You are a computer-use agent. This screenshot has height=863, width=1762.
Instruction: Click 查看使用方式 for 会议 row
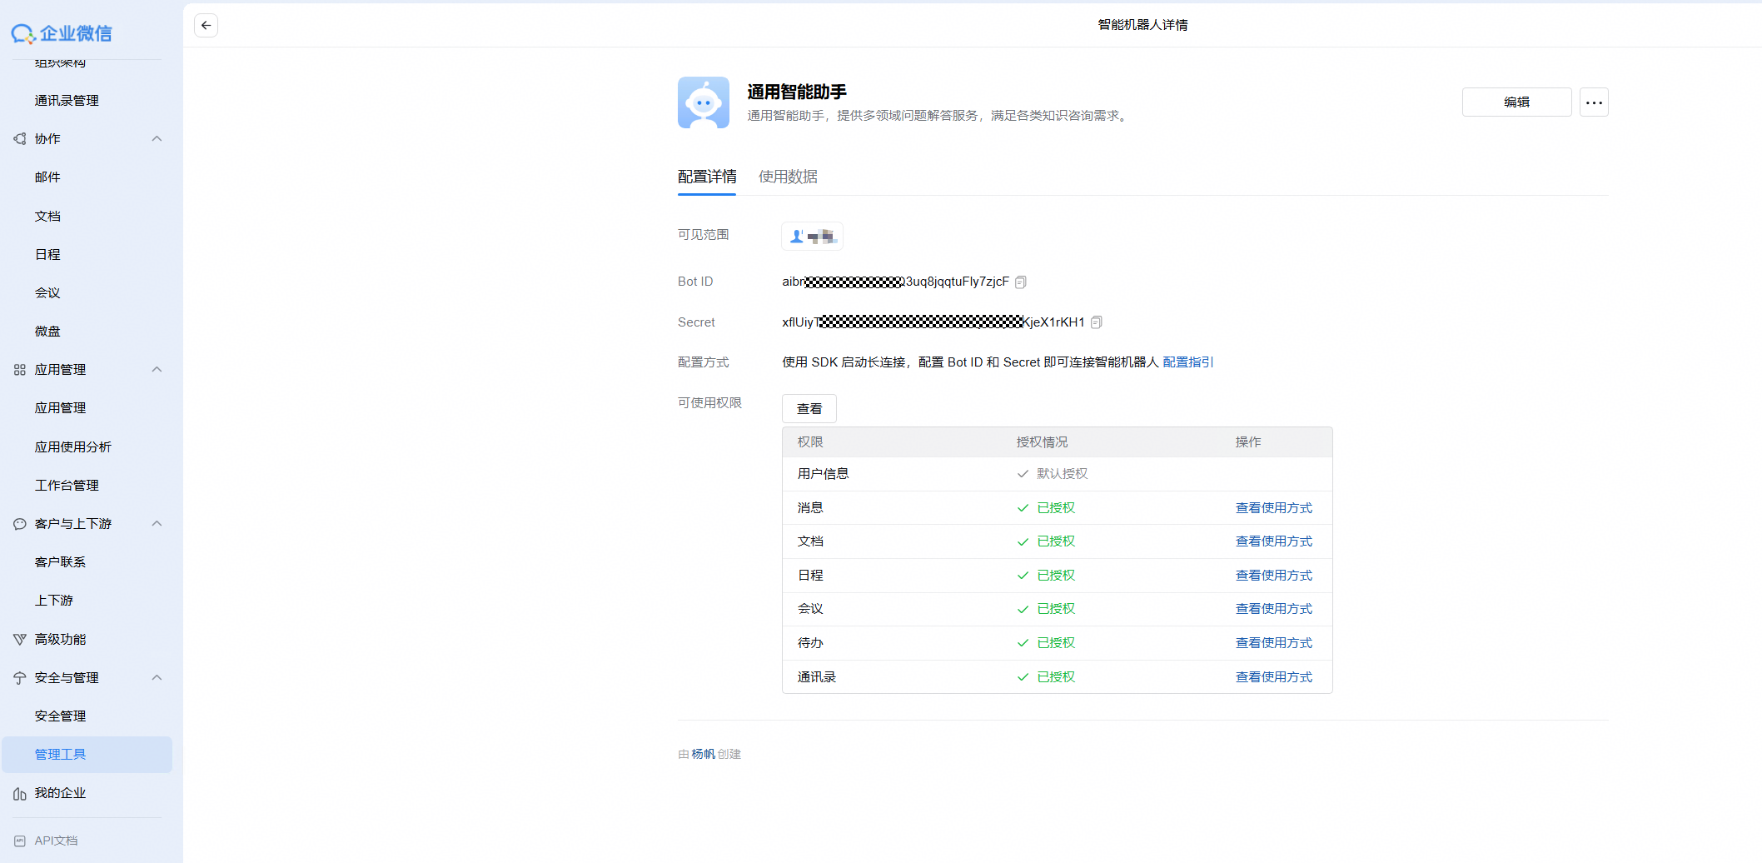point(1274,609)
